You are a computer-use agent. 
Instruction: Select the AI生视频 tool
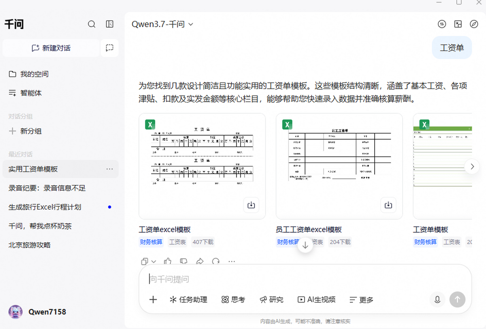tap(316, 299)
